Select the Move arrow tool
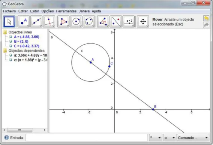This screenshot has height=145, width=213. (x=9, y=22)
